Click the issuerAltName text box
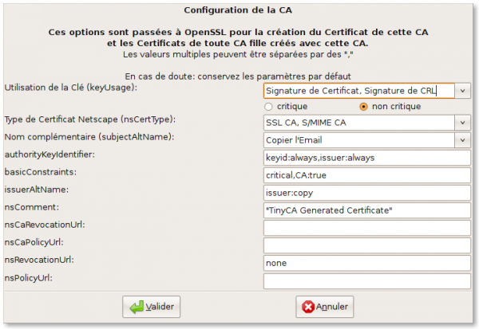This screenshot has width=479, height=329. pos(366,193)
